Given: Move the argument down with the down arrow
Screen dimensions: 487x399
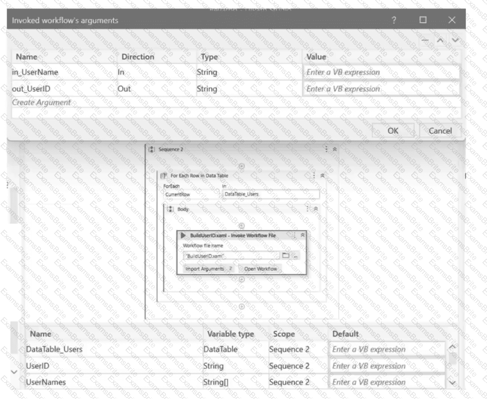Looking at the screenshot, I should [454, 40].
